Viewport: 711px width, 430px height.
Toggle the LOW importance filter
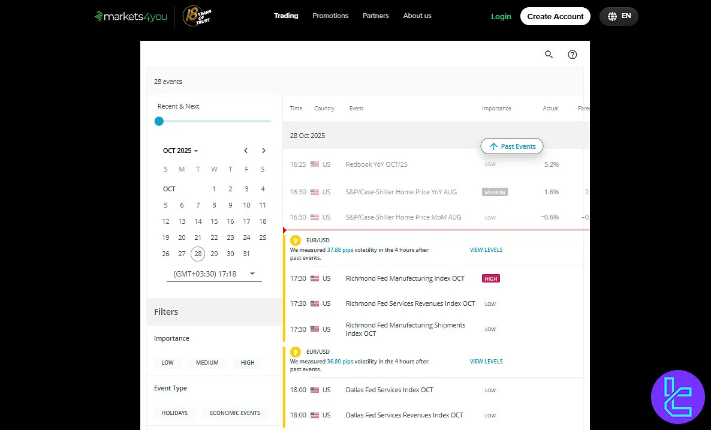pos(168,363)
